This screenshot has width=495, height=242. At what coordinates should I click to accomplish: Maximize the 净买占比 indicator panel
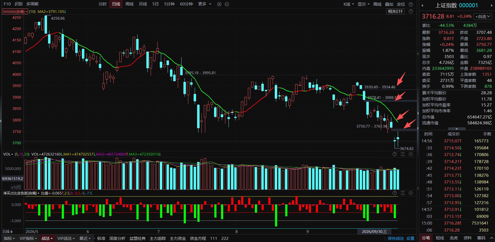[403, 193]
